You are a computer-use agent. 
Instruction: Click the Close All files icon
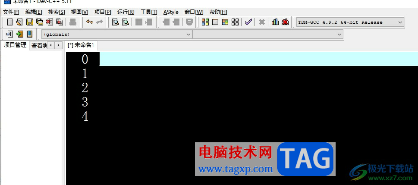(60, 22)
